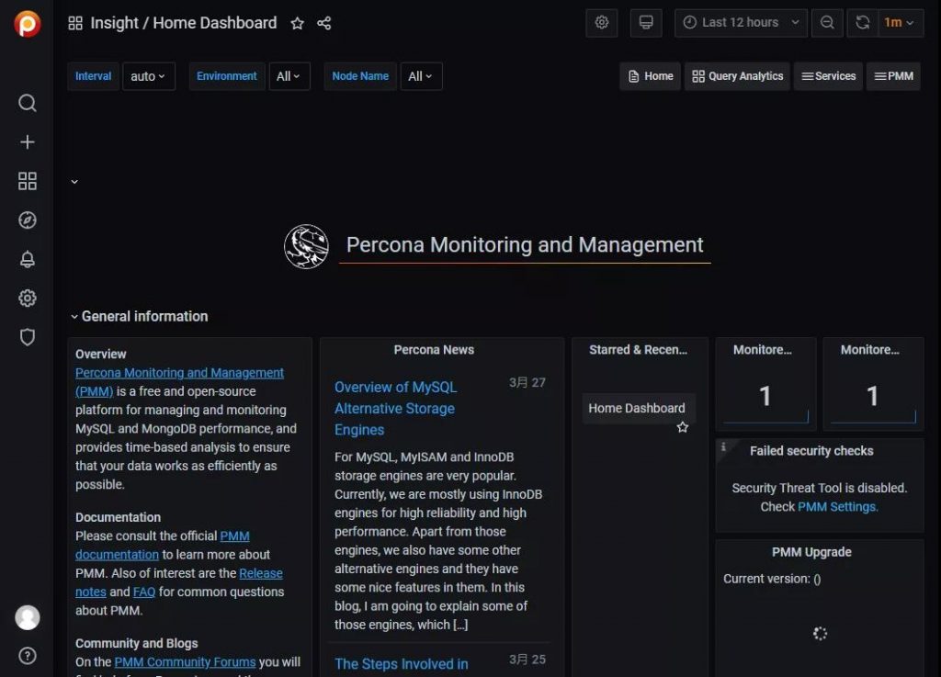Open the Explore compass icon
The height and width of the screenshot is (677, 941).
point(27,220)
